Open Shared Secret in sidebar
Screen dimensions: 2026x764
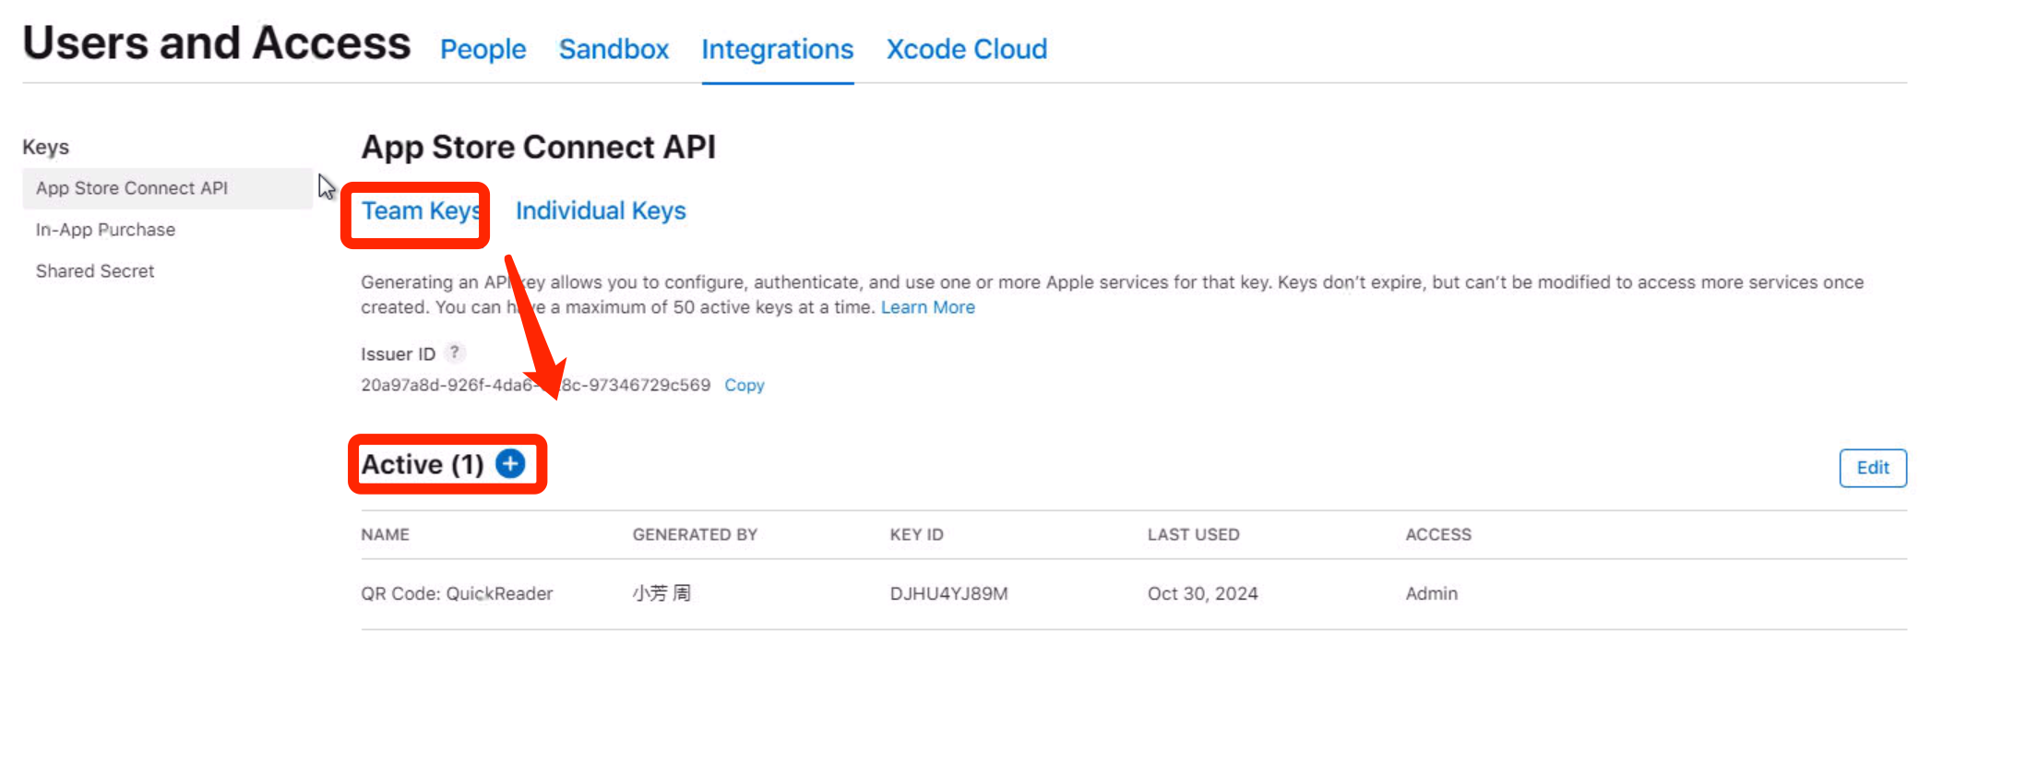click(x=95, y=271)
